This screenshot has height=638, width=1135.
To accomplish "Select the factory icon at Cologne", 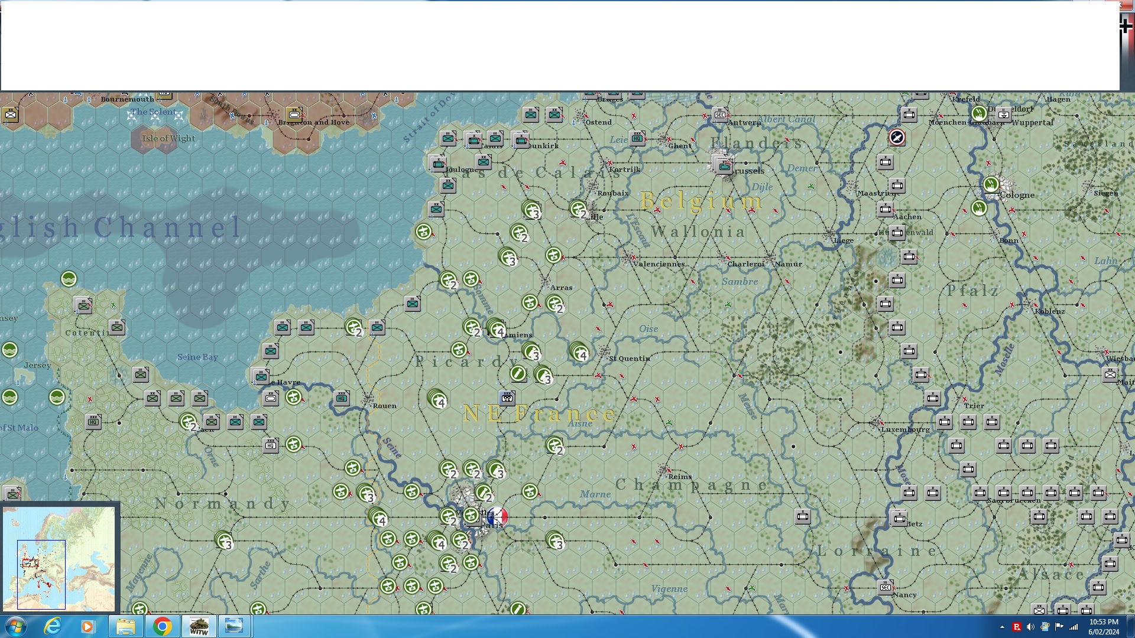I will 991,185.
